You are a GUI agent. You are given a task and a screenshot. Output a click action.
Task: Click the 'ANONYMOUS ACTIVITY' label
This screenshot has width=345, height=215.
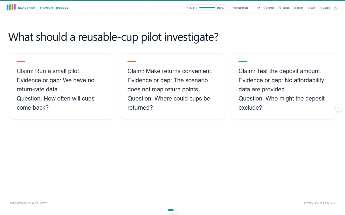click(x=28, y=203)
